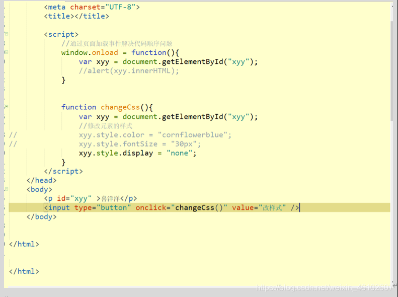Click the //alert(xyy.innerHTML); comment line
Image resolution: width=398 pixels, height=297 pixels.
click(129, 71)
